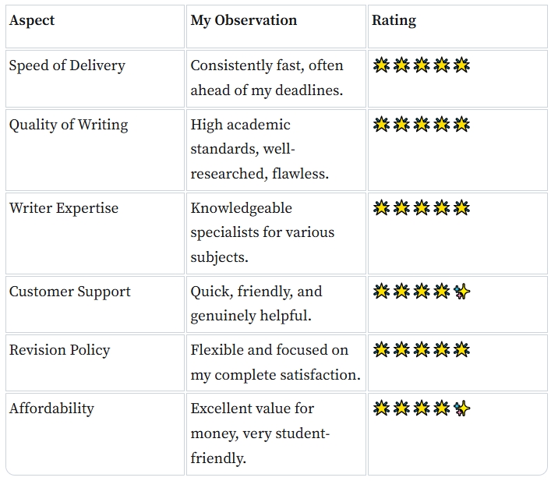This screenshot has width=551, height=481.
Task: Click the sparkle half-star in Customer Support rating
Action: click(461, 292)
